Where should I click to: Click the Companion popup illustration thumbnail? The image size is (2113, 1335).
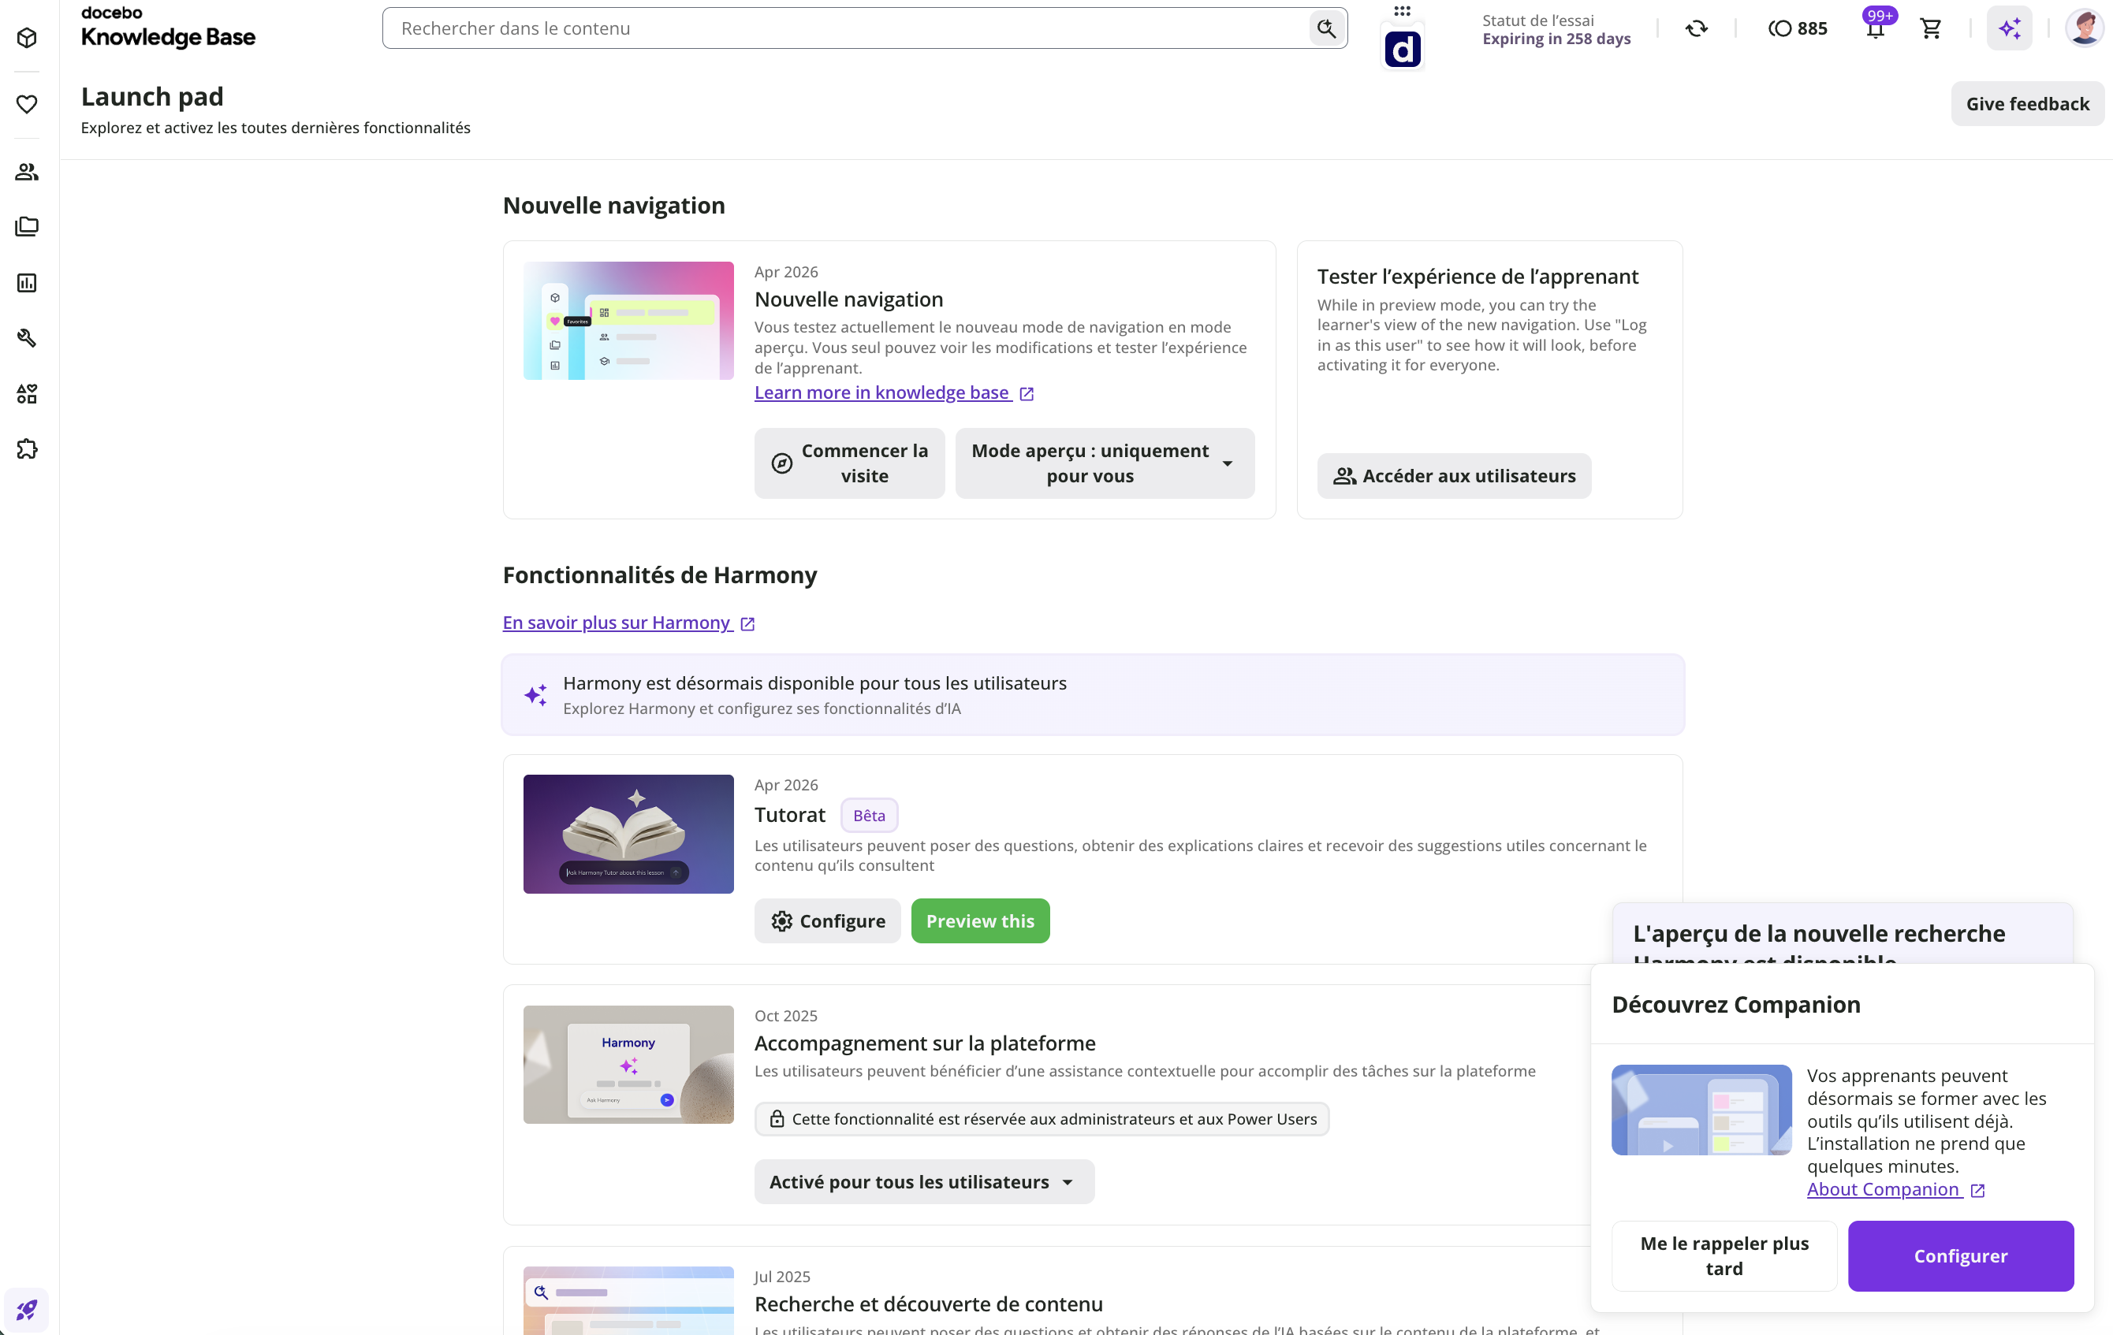pos(1701,1110)
